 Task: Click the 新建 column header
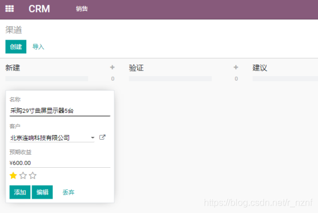click(x=13, y=68)
